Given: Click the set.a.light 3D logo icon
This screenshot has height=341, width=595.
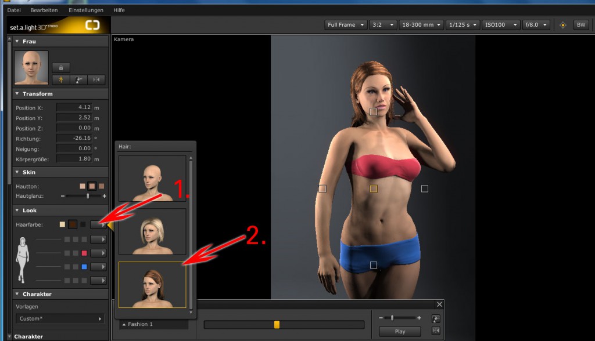Looking at the screenshot, I should (92, 26).
